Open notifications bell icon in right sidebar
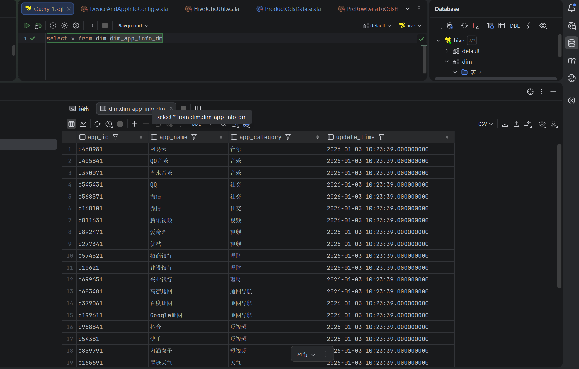Viewport: 579px width, 369px height. click(x=571, y=8)
